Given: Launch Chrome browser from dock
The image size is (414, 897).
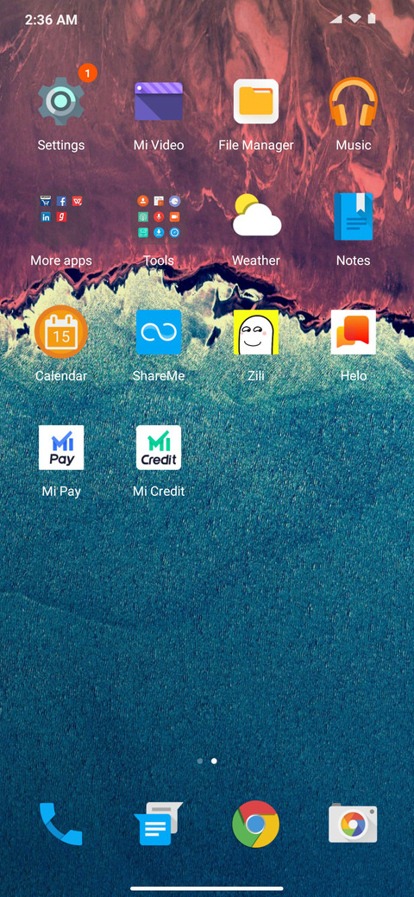Looking at the screenshot, I should pyautogui.click(x=255, y=824).
